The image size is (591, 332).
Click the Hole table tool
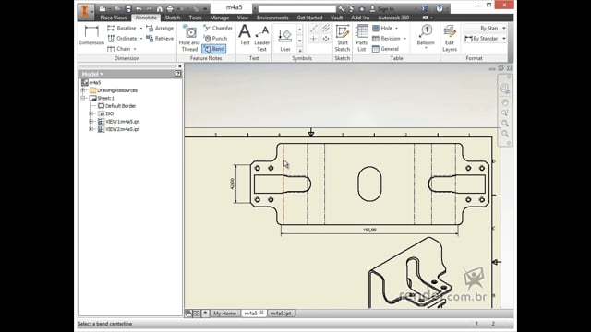(x=382, y=29)
